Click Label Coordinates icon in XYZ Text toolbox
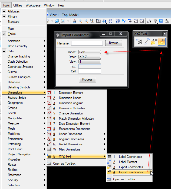The image size is (171, 189). click(x=139, y=41)
